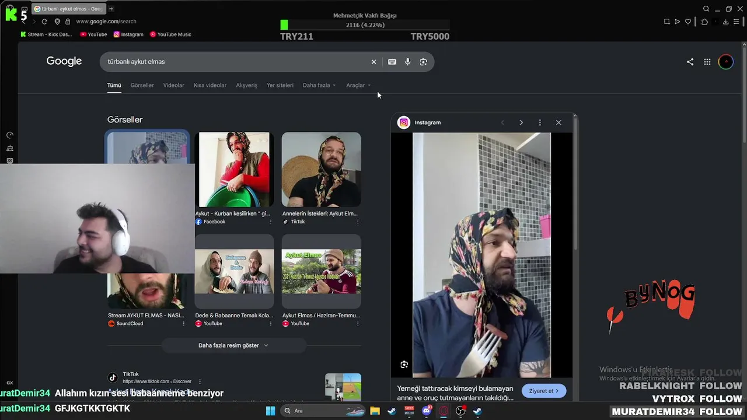Switch to the Yer siteleri tab
This screenshot has height=420, width=747.
click(280, 85)
